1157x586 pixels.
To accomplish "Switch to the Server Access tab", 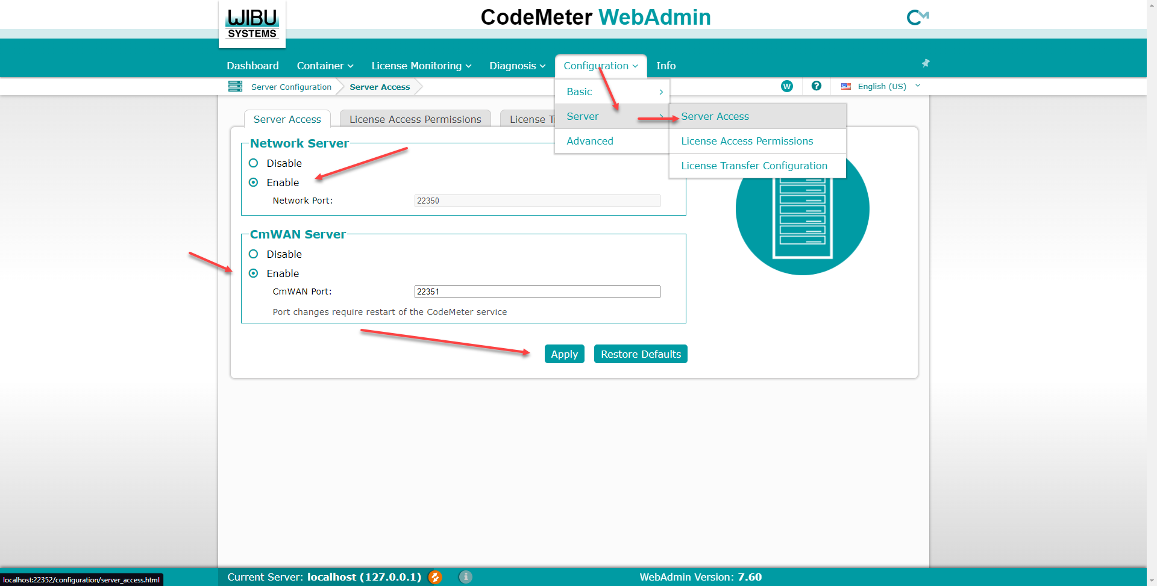I will coord(287,119).
